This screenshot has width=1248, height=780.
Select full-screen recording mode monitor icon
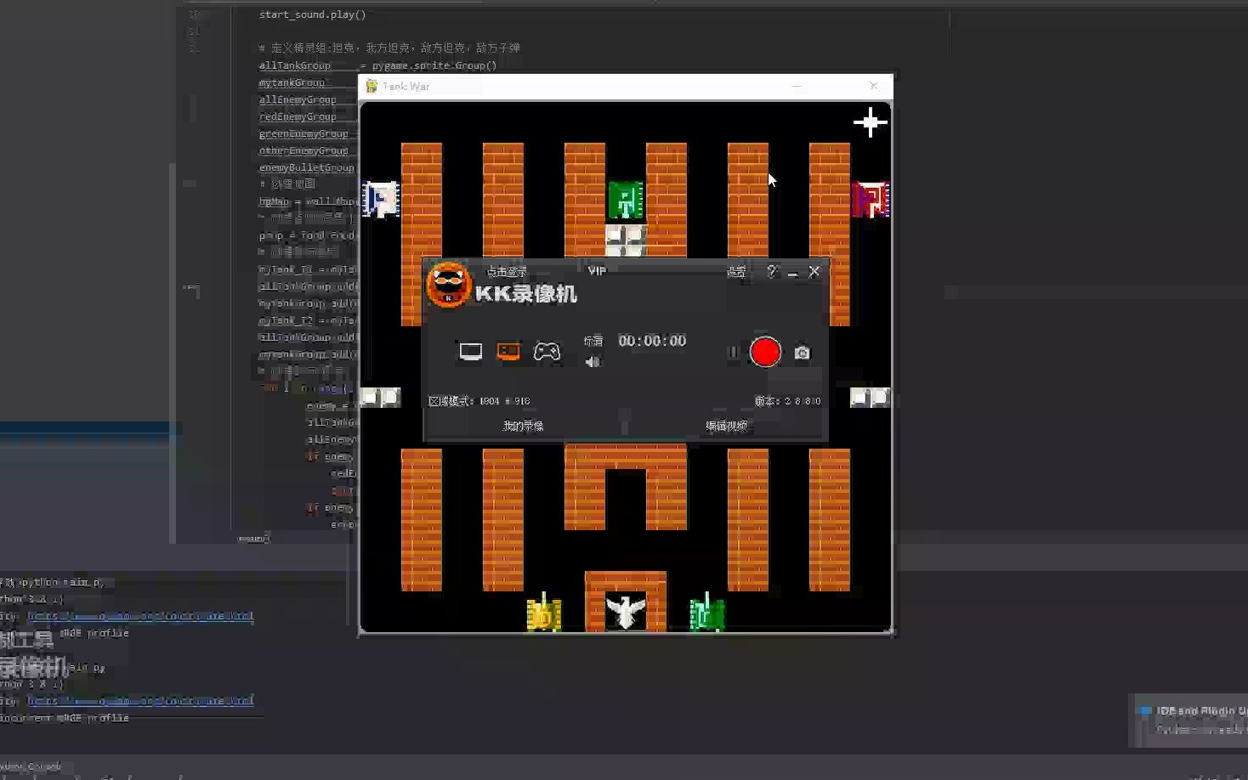[470, 352]
